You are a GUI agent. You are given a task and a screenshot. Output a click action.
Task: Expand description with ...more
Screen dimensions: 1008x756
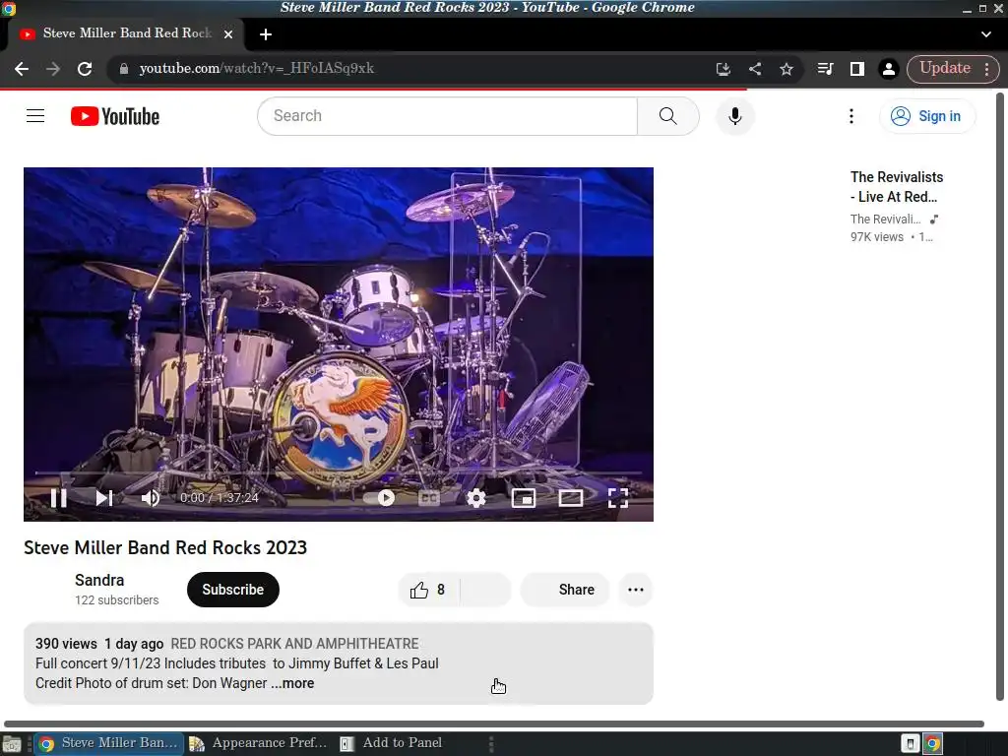[292, 683]
